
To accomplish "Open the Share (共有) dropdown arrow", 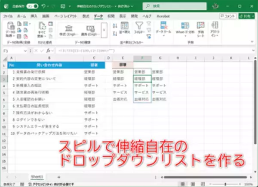I will click(x=253, y=16).
